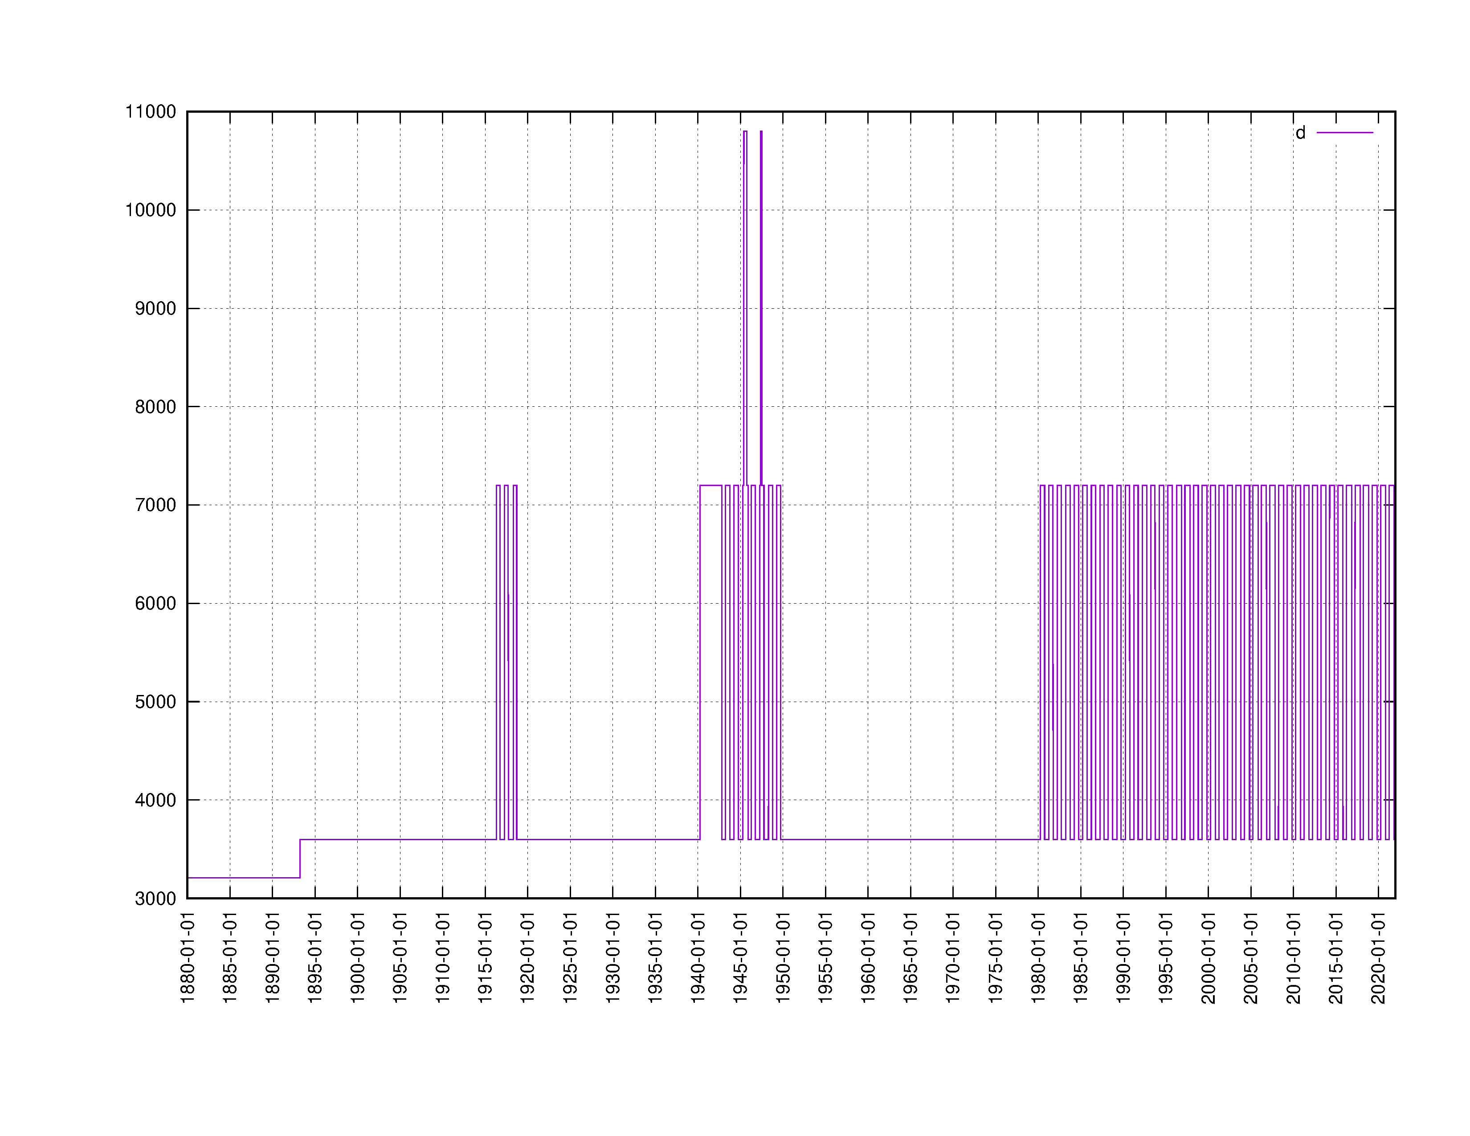
Task: Click the 3000 y-axis tick label
Action: pos(155,899)
